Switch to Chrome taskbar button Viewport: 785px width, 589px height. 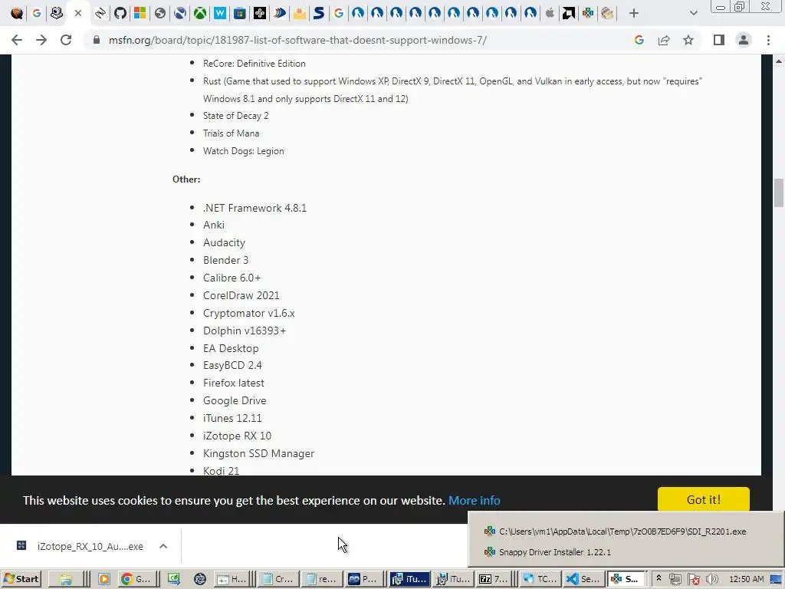(137, 579)
